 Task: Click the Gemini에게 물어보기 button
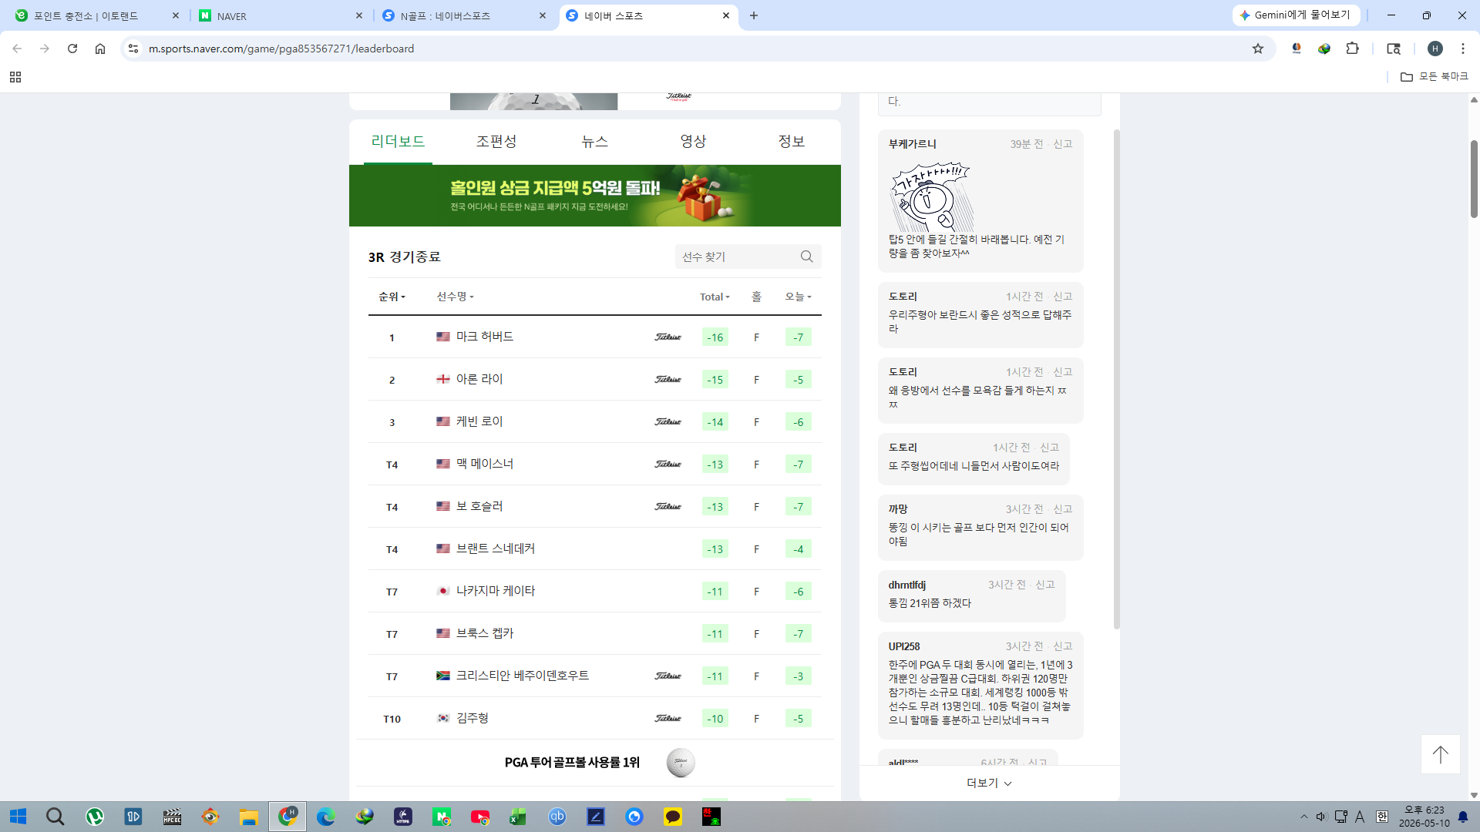[1296, 15]
